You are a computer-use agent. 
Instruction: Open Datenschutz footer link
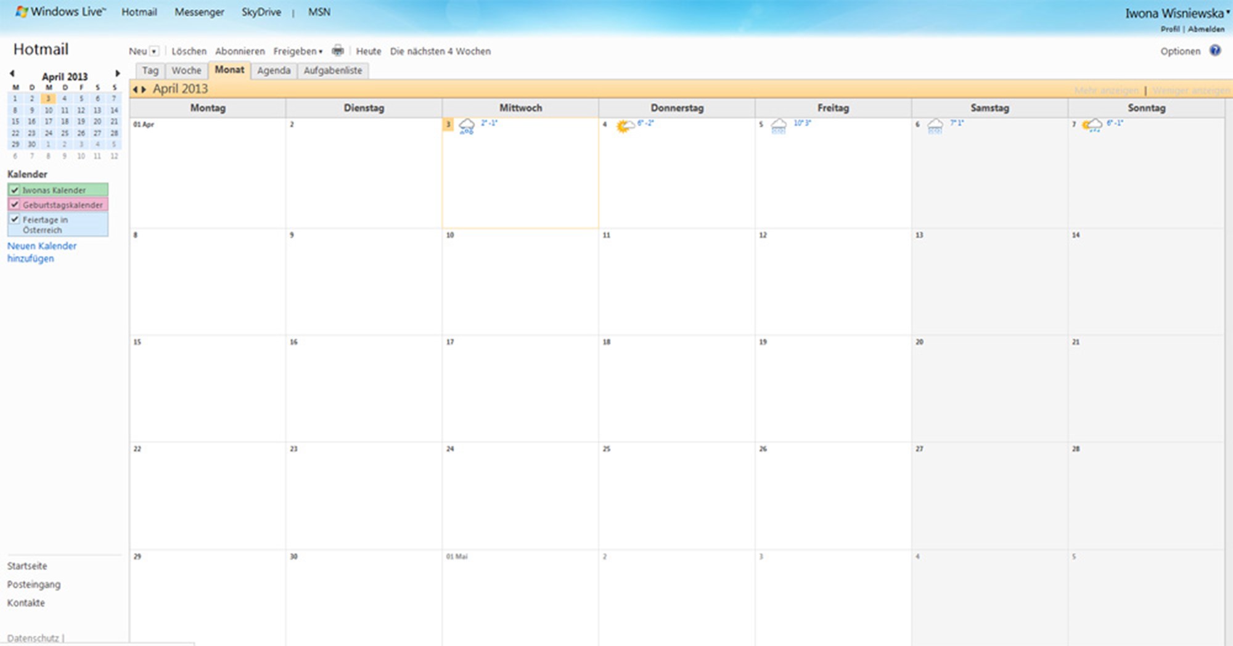(33, 638)
